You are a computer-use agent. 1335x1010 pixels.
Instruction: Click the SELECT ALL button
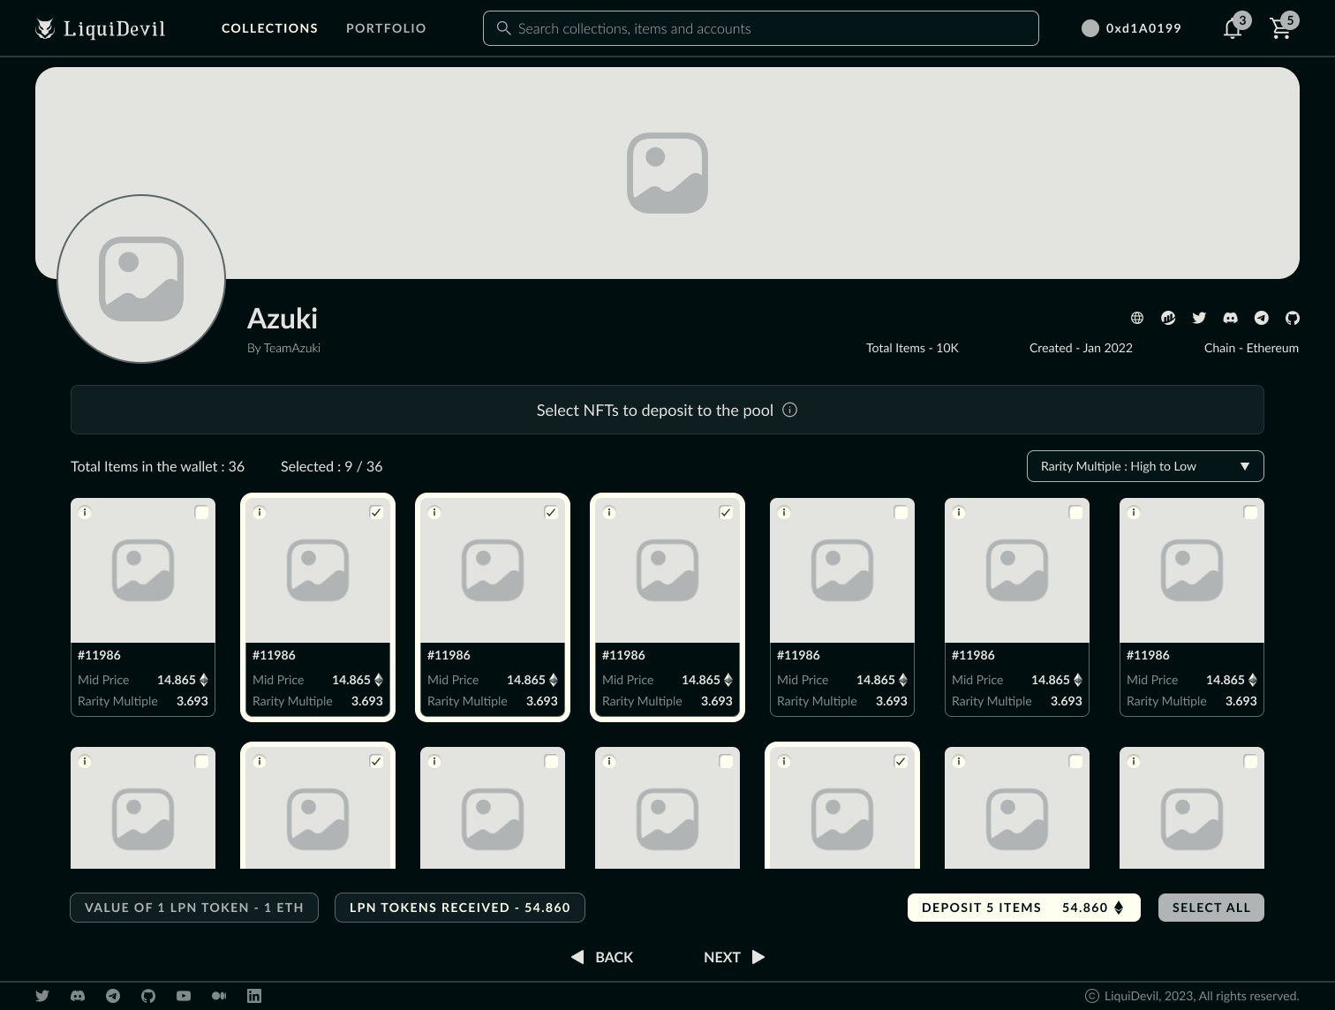point(1211,908)
